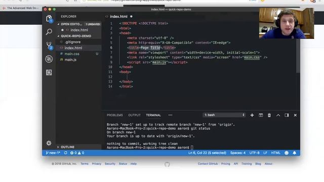Open main.css in the explorer
This screenshot has height=182, width=324.
click(72, 54)
